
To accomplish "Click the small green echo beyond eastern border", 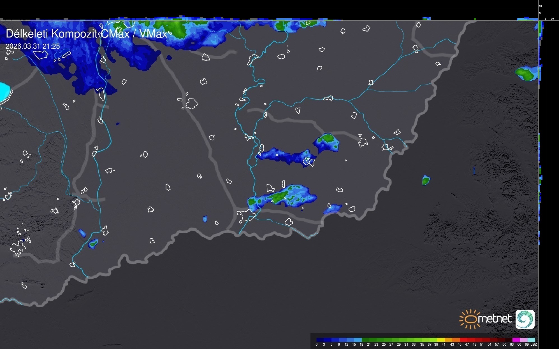I will click(x=426, y=181).
